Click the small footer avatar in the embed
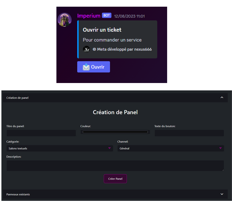 click(x=86, y=49)
